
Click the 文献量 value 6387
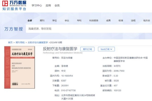(64, 81)
